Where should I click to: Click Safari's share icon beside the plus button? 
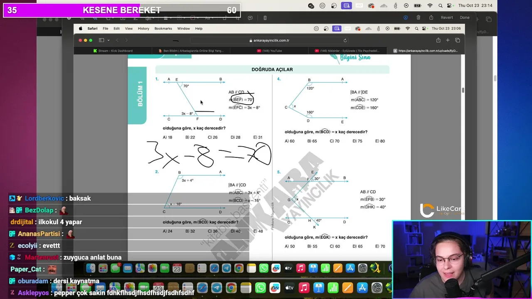coord(438,40)
